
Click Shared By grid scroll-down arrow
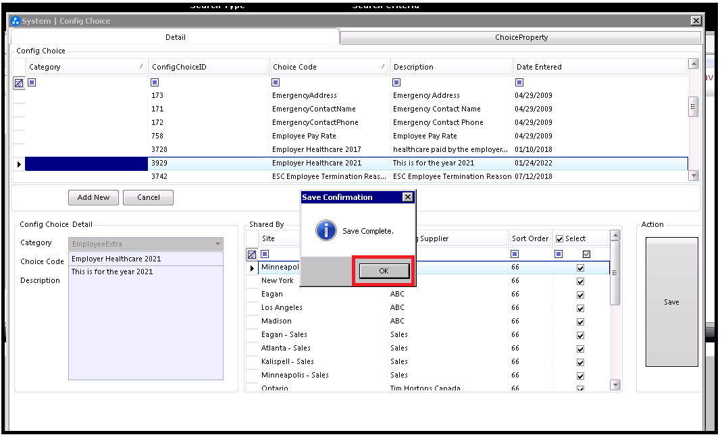[615, 385]
